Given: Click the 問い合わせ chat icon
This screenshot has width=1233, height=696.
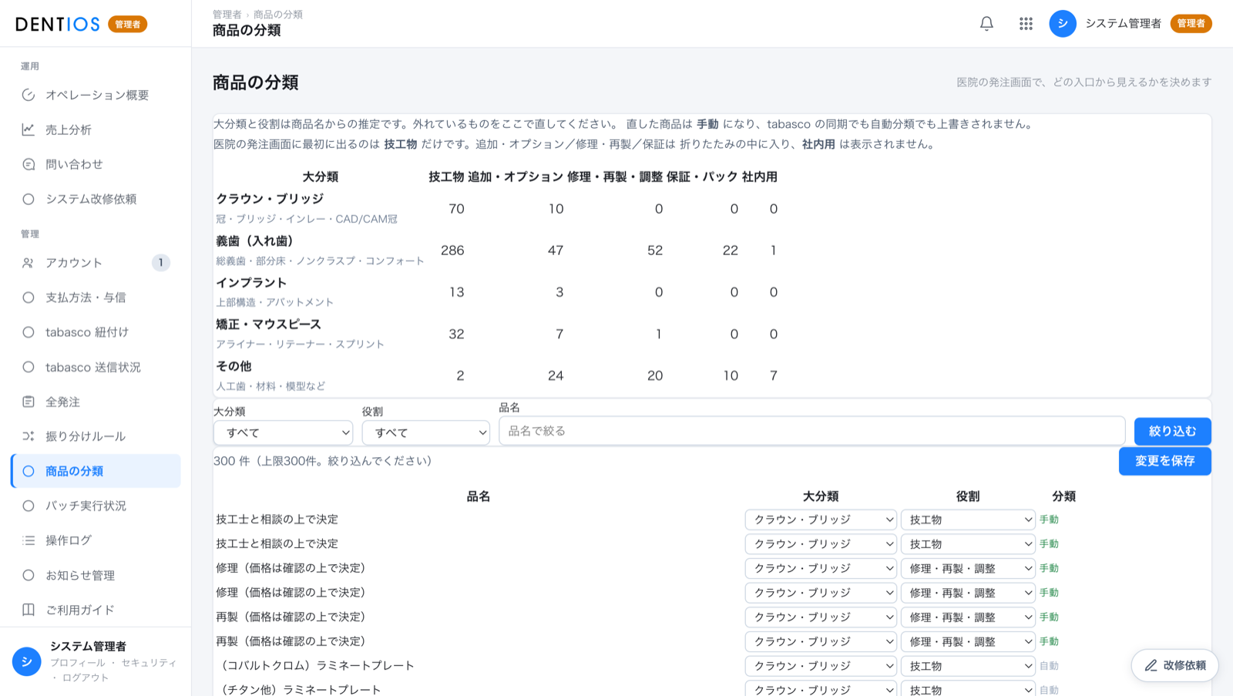Looking at the screenshot, I should coord(29,164).
